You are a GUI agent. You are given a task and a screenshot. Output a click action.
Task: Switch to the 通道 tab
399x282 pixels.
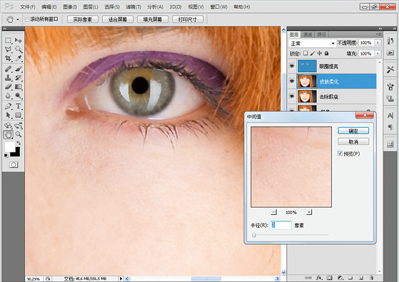coord(307,34)
